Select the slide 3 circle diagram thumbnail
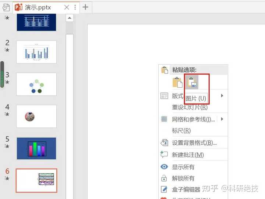The height and width of the screenshot is (199, 265). [36, 84]
